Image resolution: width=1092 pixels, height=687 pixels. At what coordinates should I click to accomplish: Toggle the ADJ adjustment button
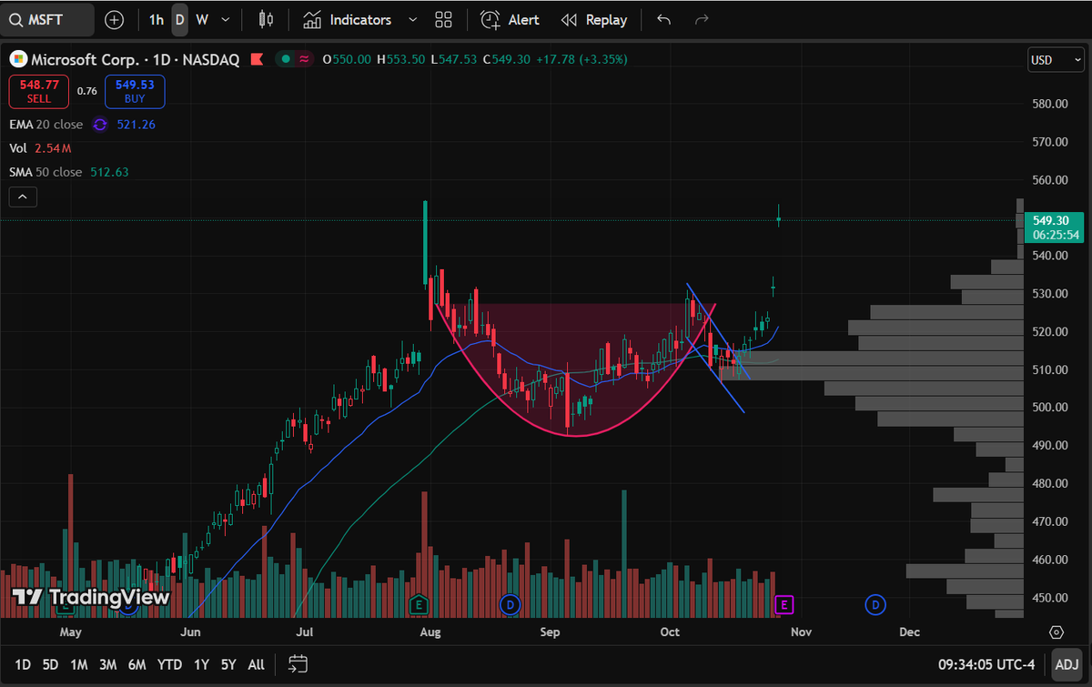click(x=1067, y=665)
